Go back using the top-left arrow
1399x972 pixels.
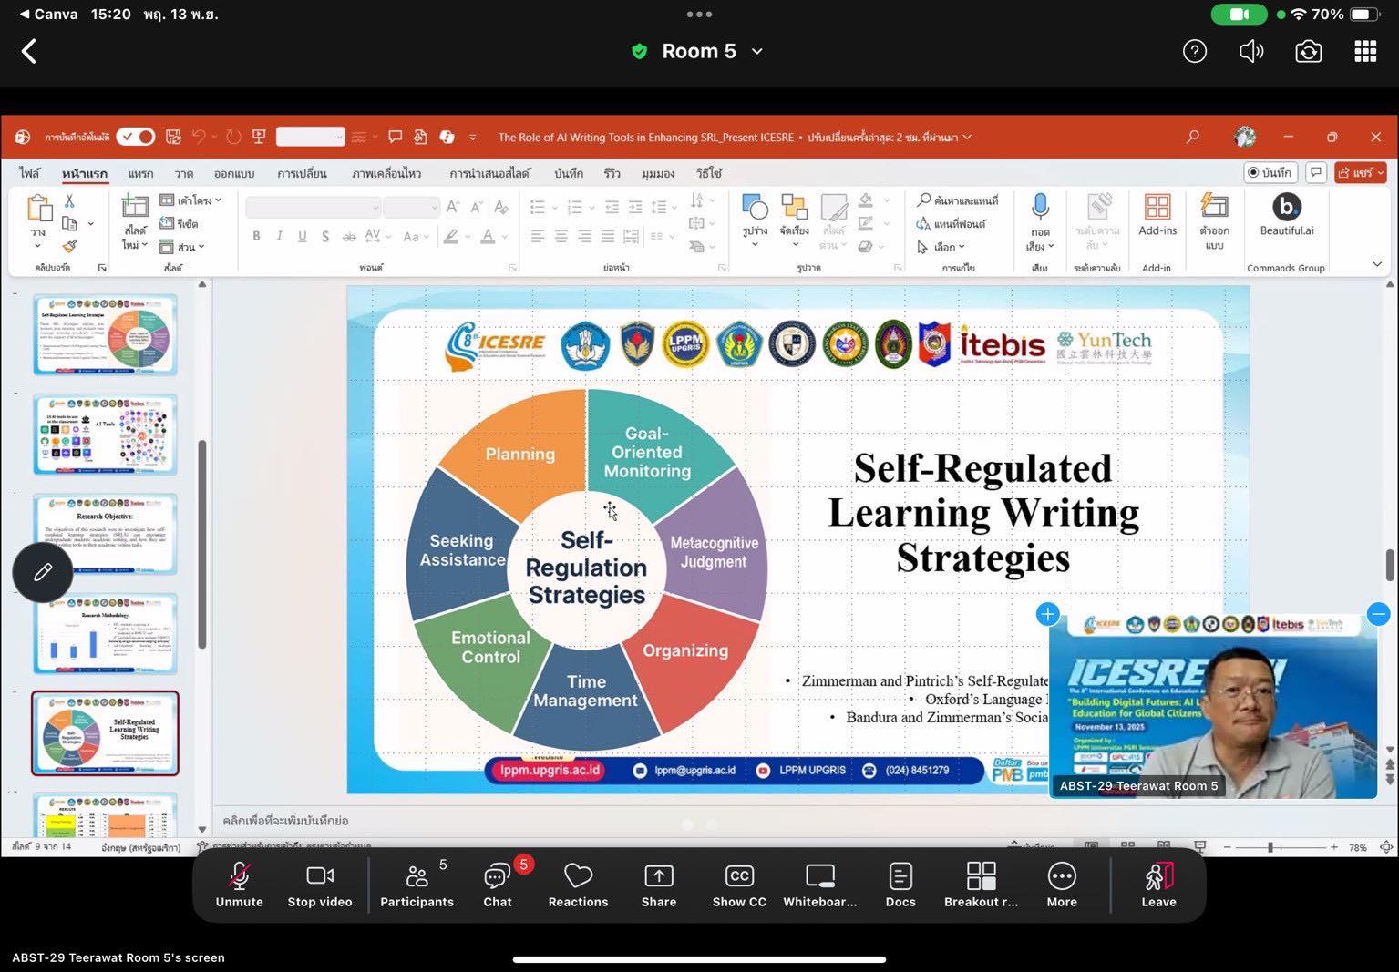[29, 52]
